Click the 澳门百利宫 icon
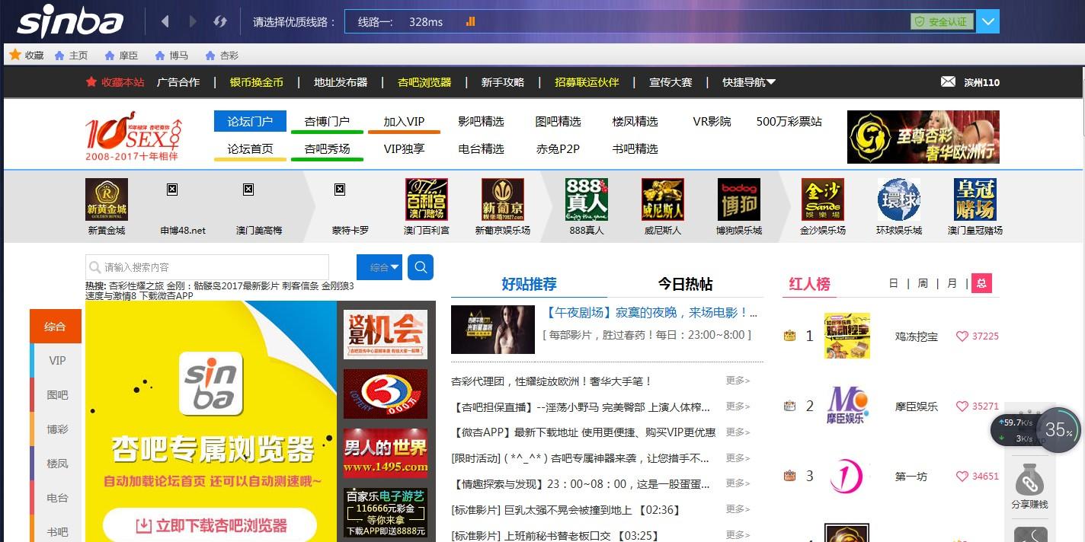 tap(427, 199)
